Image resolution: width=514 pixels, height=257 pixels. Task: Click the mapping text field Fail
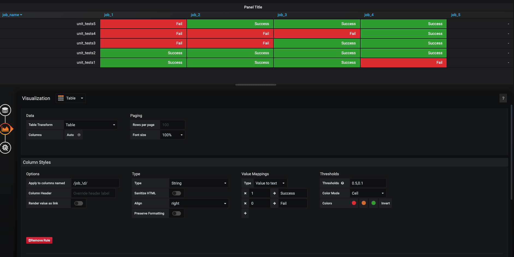click(293, 203)
